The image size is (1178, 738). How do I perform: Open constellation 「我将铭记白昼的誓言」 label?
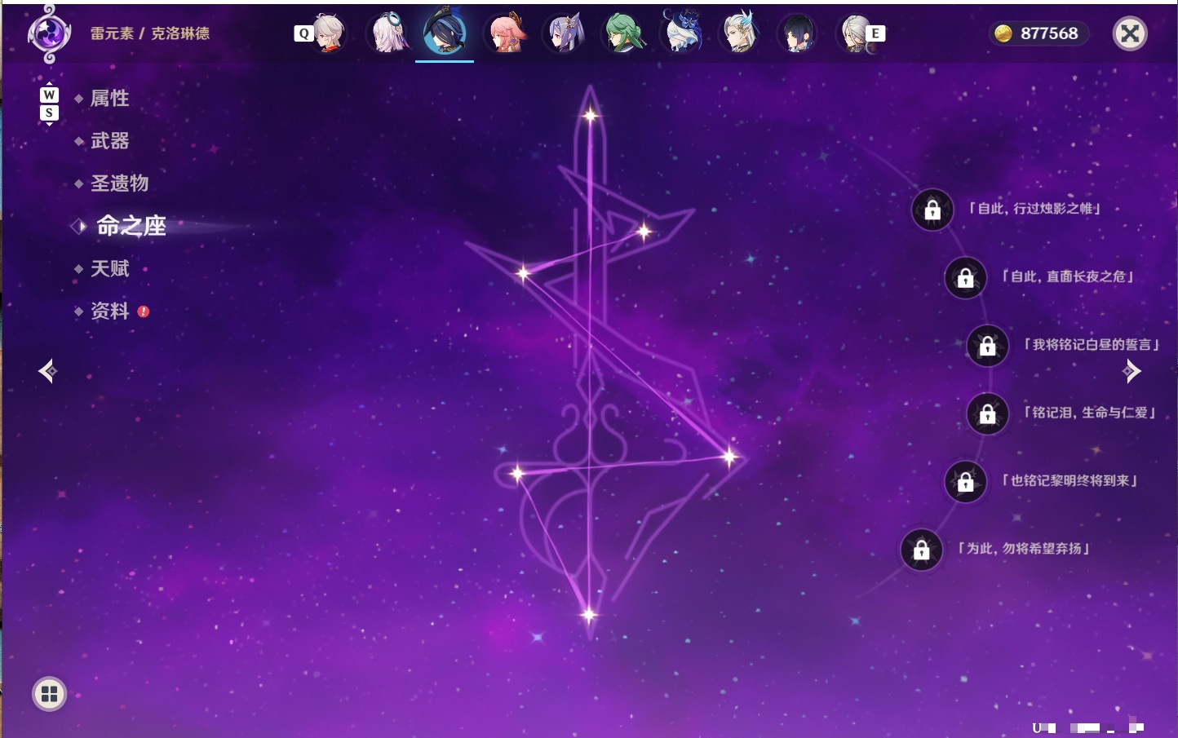click(x=1092, y=345)
